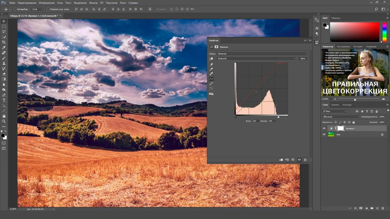Clip the Curves adjustment to the layer below
Image resolution: width=390 pixels, height=219 pixels.
281,160
